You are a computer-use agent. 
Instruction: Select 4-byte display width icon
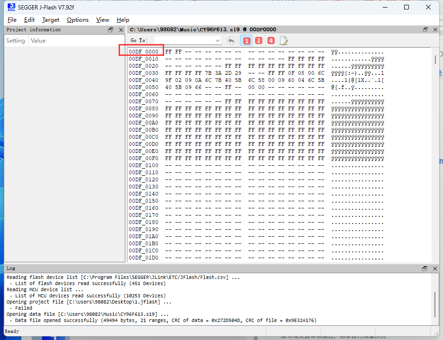coord(271,41)
